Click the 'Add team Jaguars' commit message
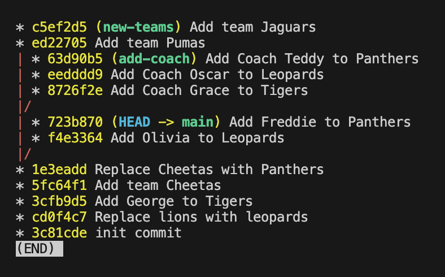 coord(252,27)
